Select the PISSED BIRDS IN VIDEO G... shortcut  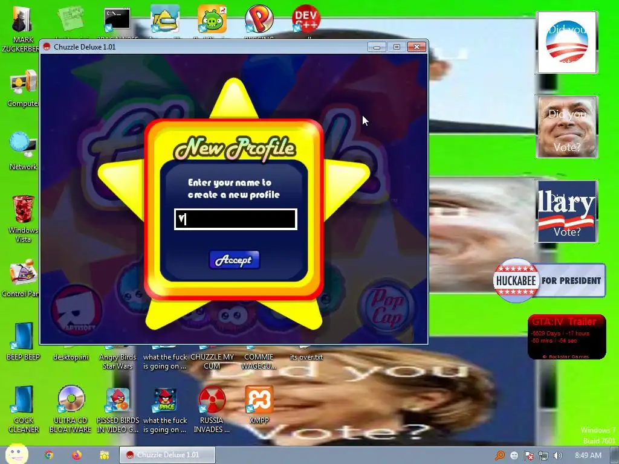click(118, 399)
